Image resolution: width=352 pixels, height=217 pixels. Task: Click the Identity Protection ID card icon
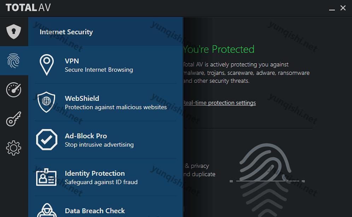point(46,177)
